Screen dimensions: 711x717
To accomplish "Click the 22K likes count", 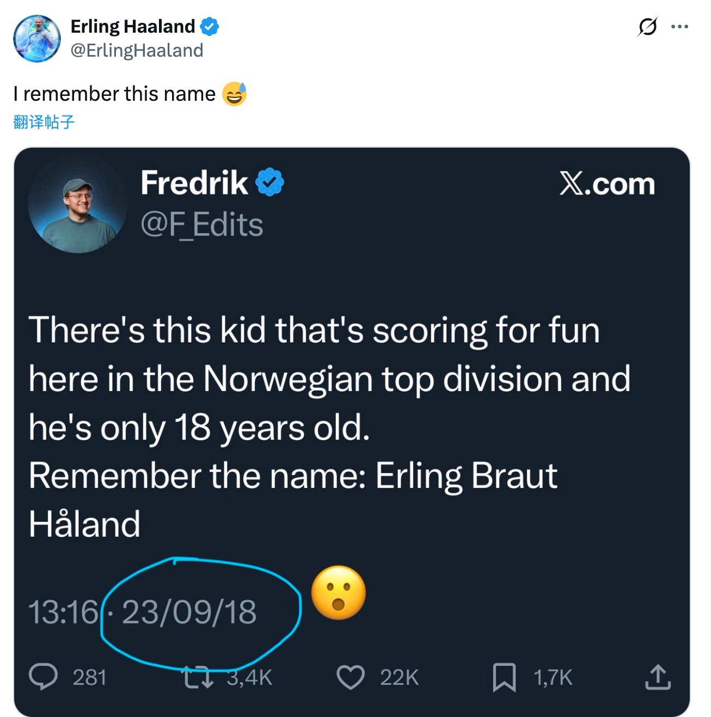I will (399, 677).
